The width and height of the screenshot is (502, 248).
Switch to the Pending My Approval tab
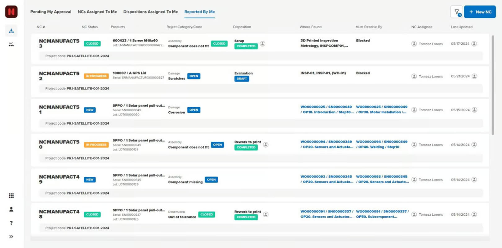51,12
